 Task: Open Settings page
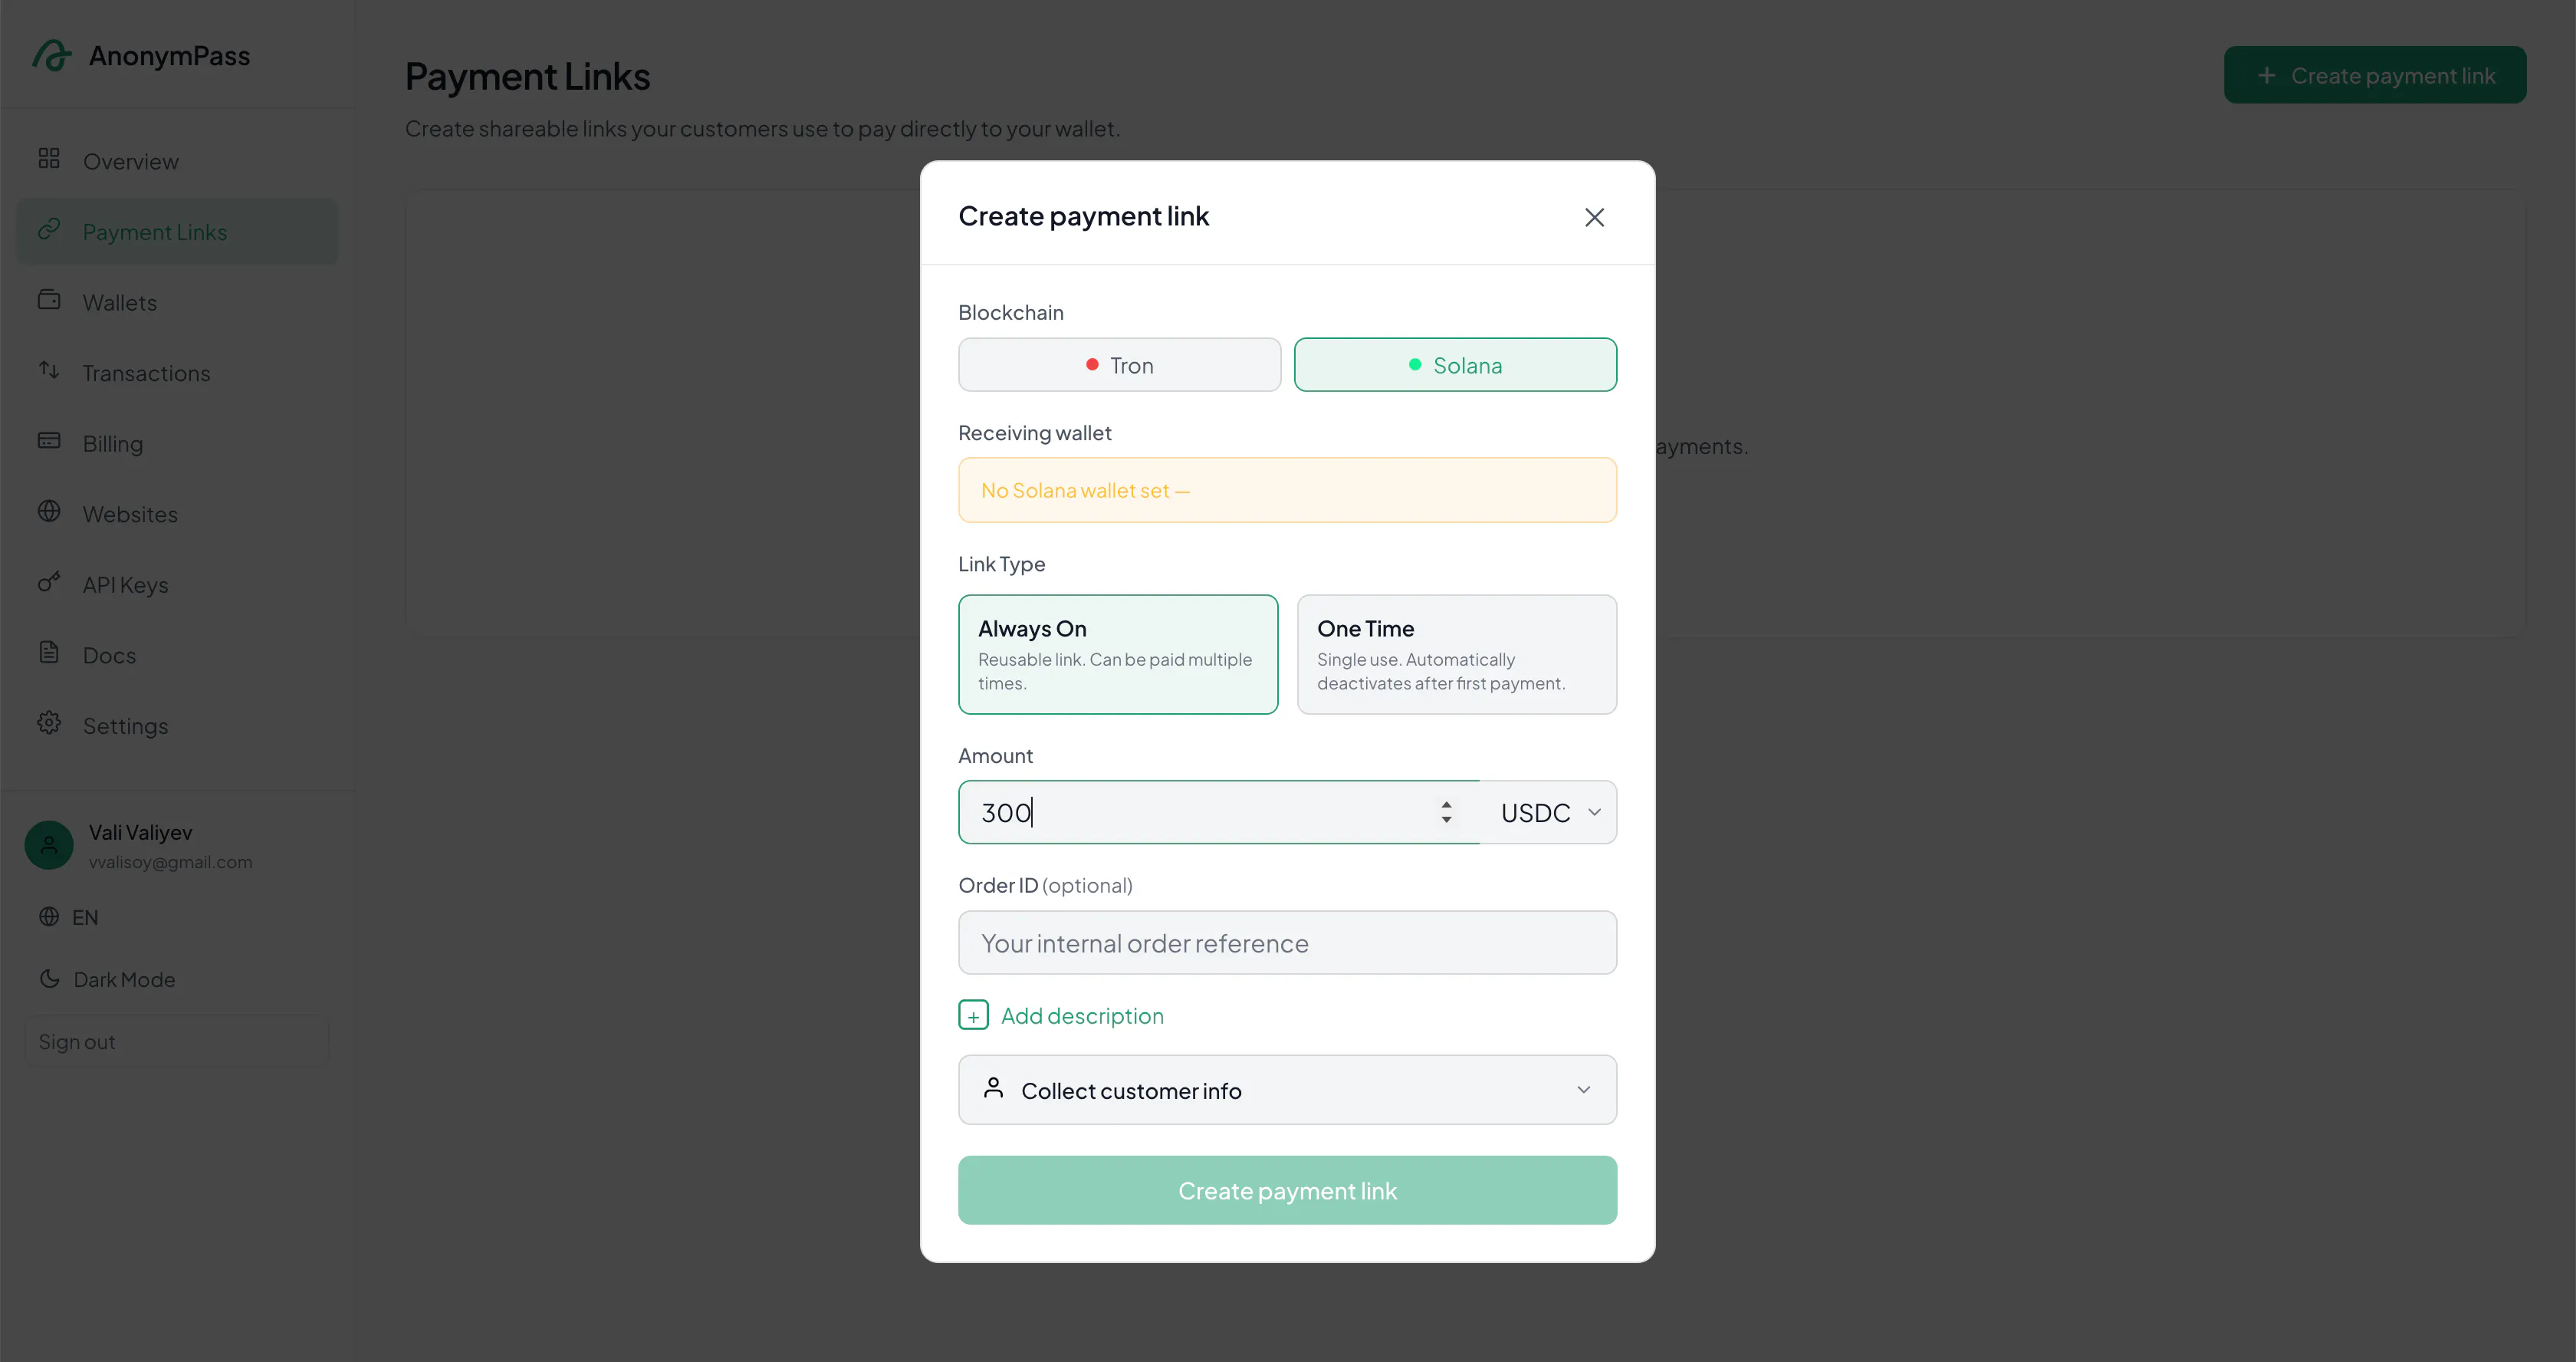[177, 725]
